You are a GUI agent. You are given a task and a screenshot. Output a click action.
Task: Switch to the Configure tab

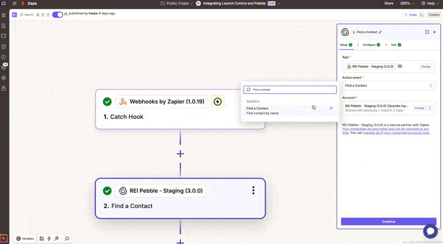tap(372, 45)
